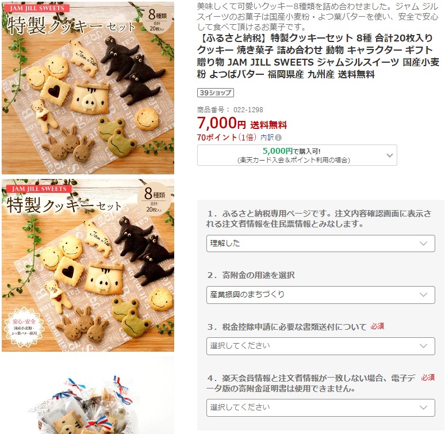
Task: Click the 送料無料 label
Action: coord(268,125)
